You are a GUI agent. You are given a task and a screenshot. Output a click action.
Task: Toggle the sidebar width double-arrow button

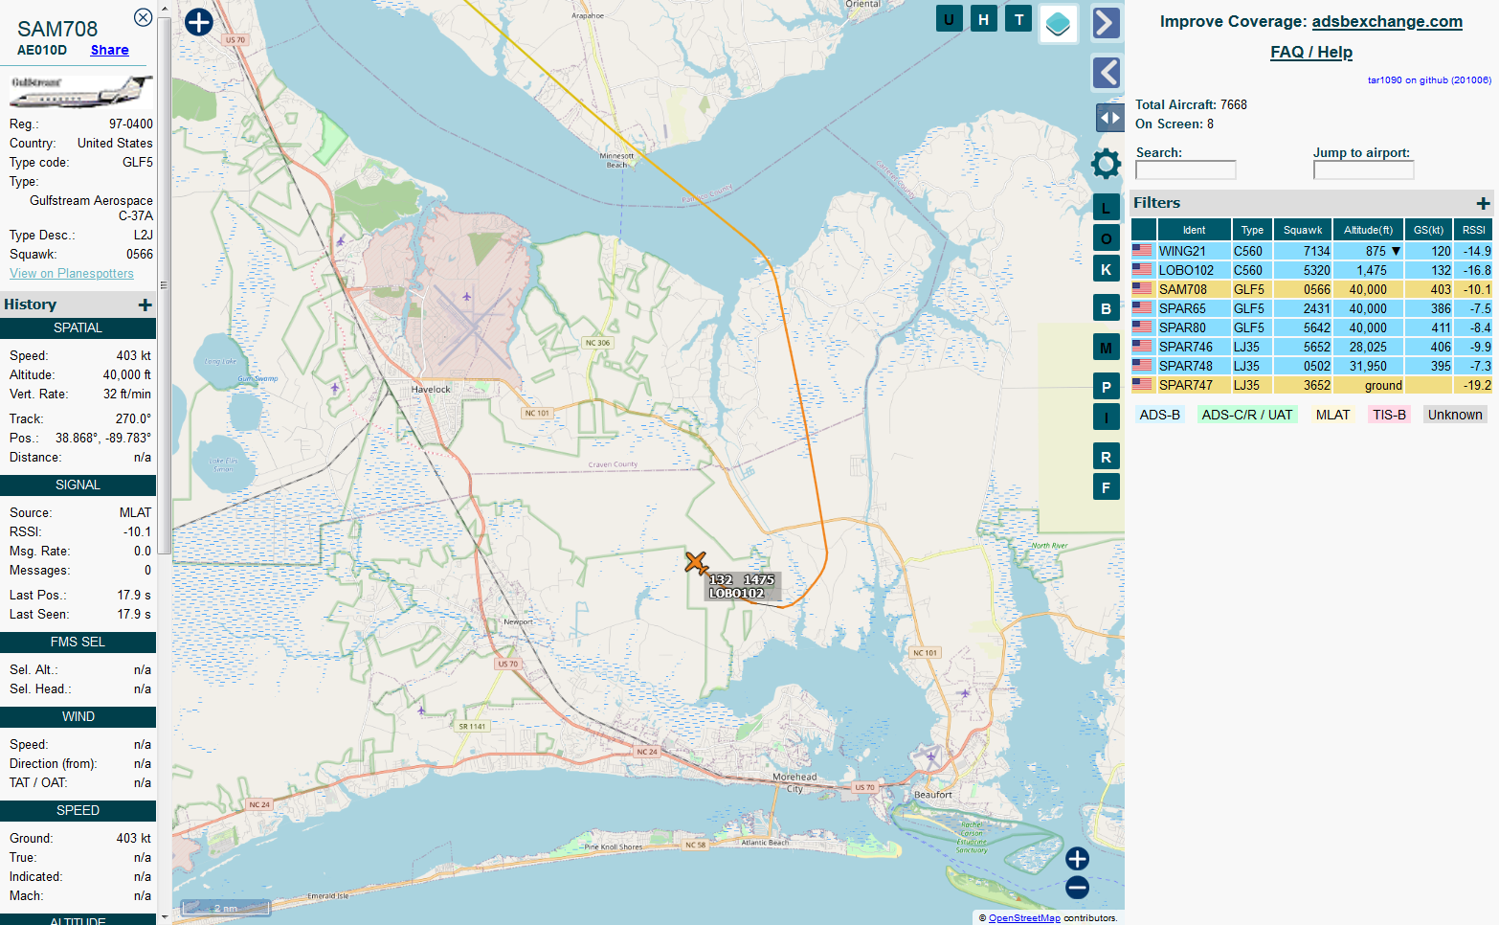coord(1109,118)
